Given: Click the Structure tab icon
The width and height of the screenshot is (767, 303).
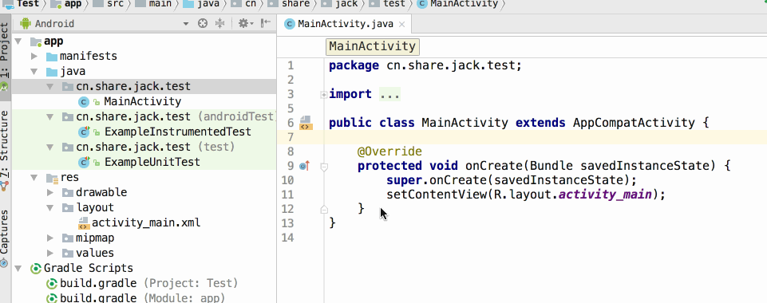Looking at the screenshot, I should coord(5,186).
